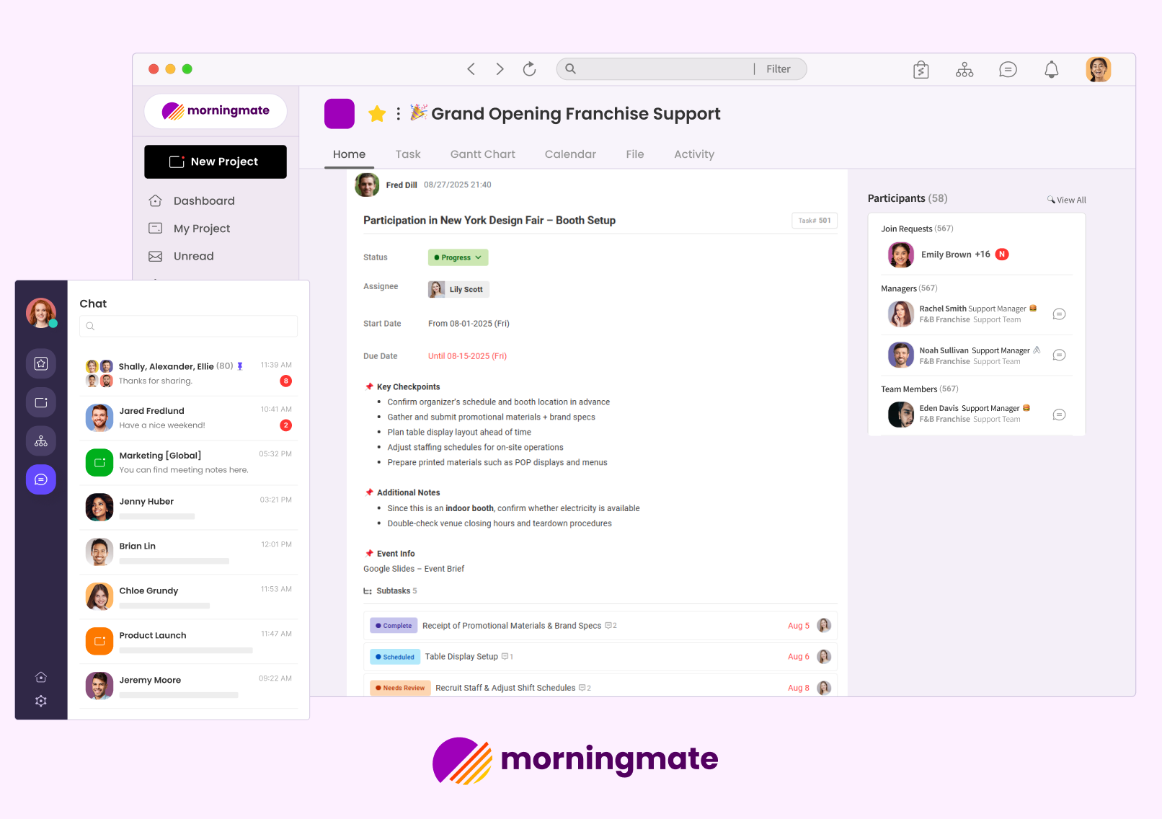The width and height of the screenshot is (1162, 819).
Task: Toggle pin on Shally, Alexander, Ellie chat
Action: (x=240, y=366)
